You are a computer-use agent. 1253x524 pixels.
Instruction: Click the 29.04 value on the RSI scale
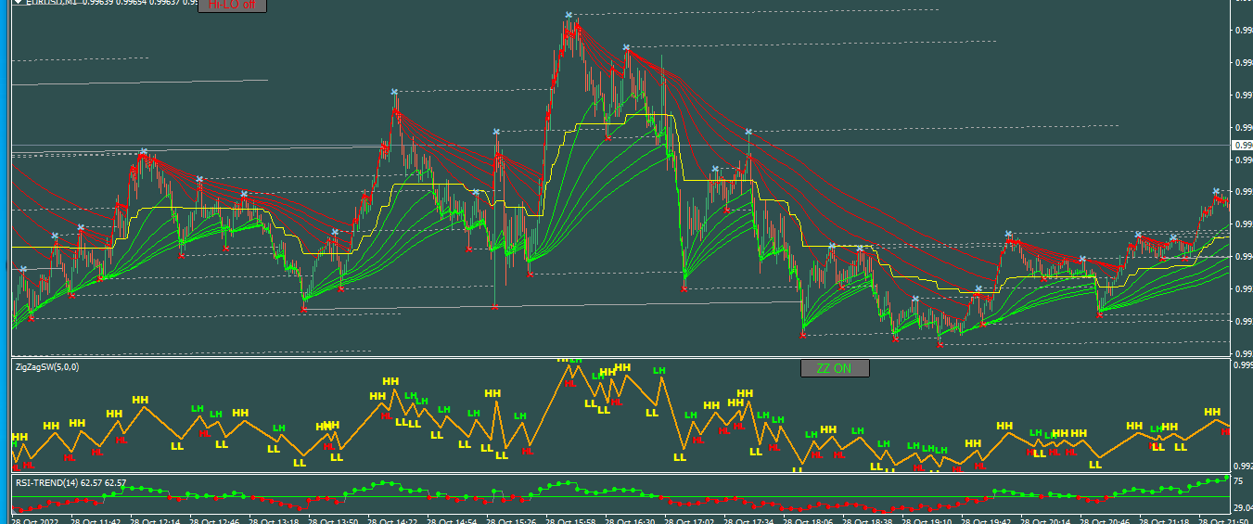coord(1243,507)
